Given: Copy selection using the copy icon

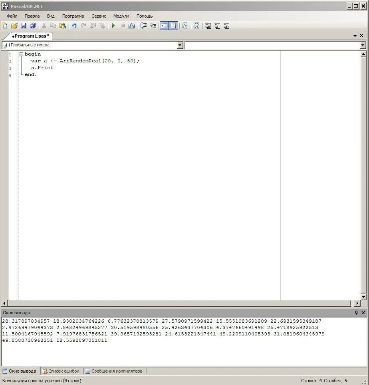Looking at the screenshot, I should [x=53, y=26].
